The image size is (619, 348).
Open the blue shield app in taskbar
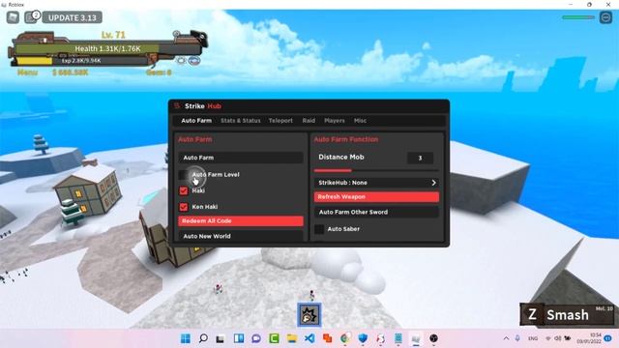pos(363,338)
